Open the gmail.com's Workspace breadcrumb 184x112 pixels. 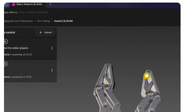pyautogui.click(x=18, y=21)
